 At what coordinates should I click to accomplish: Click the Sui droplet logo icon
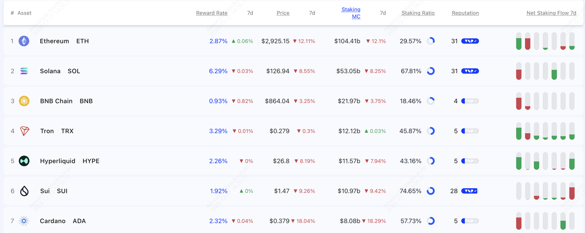point(24,191)
